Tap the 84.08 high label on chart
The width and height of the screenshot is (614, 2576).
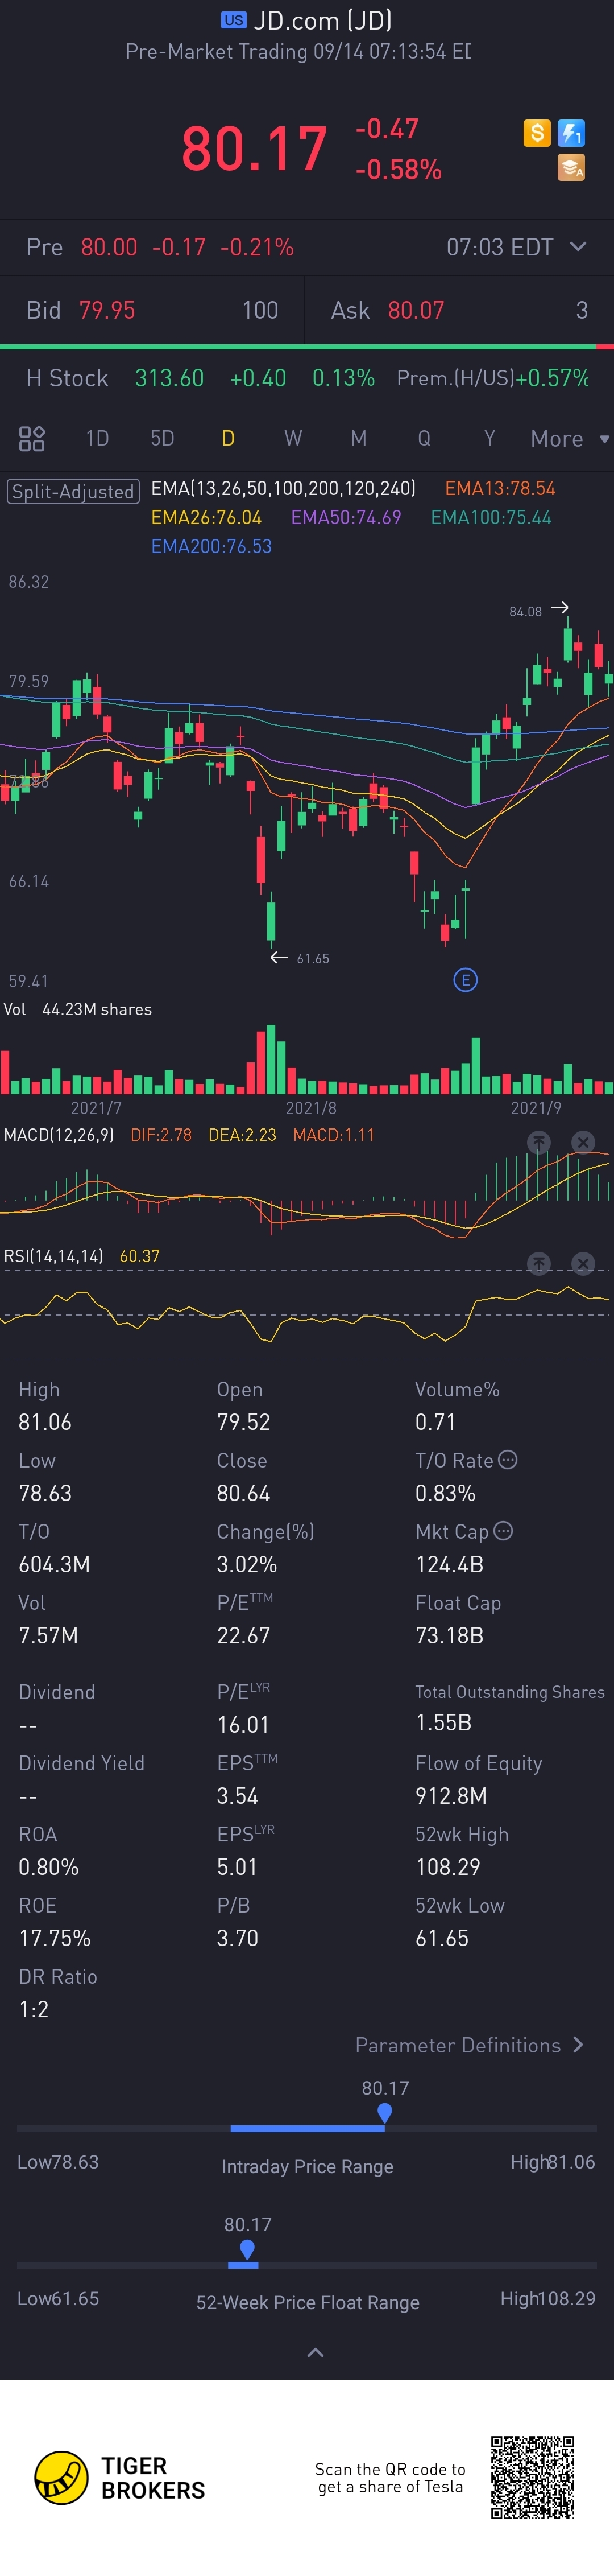(525, 611)
